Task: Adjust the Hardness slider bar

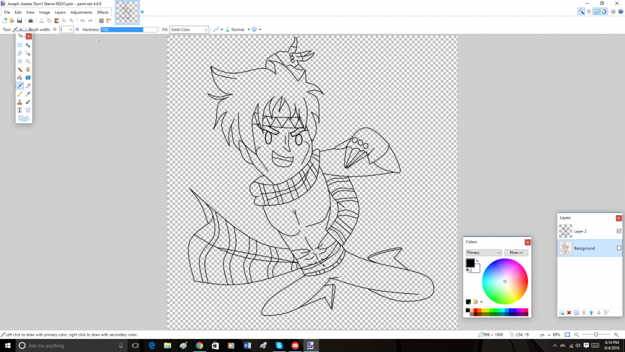Action: [x=129, y=29]
